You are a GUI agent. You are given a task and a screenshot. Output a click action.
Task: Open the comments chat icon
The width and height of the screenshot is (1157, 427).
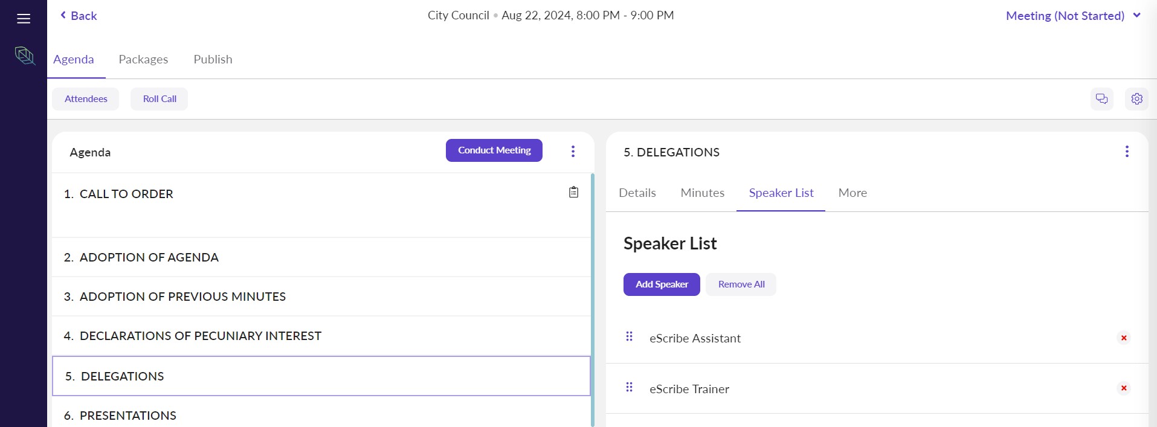(x=1101, y=99)
